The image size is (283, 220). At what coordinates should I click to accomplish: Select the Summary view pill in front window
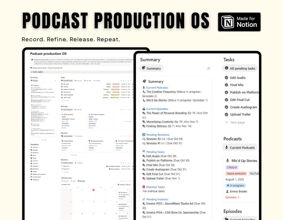pos(151,68)
